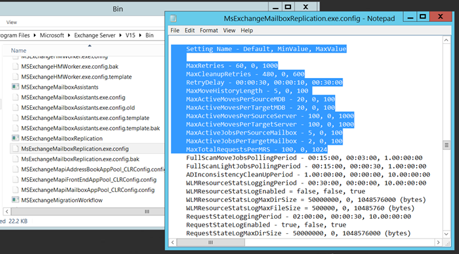Click file icon of MSExchangeMapiMailboxAppPool_CLRConfig.config

(x=15, y=189)
